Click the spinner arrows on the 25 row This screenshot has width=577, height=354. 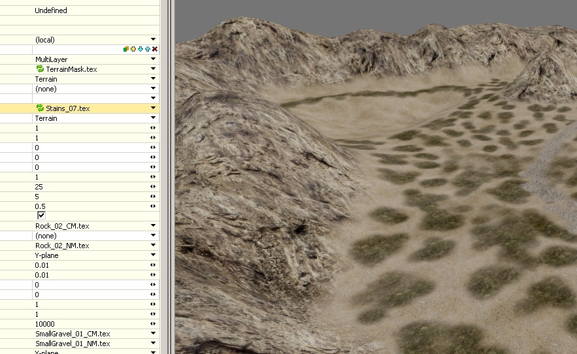click(x=153, y=187)
